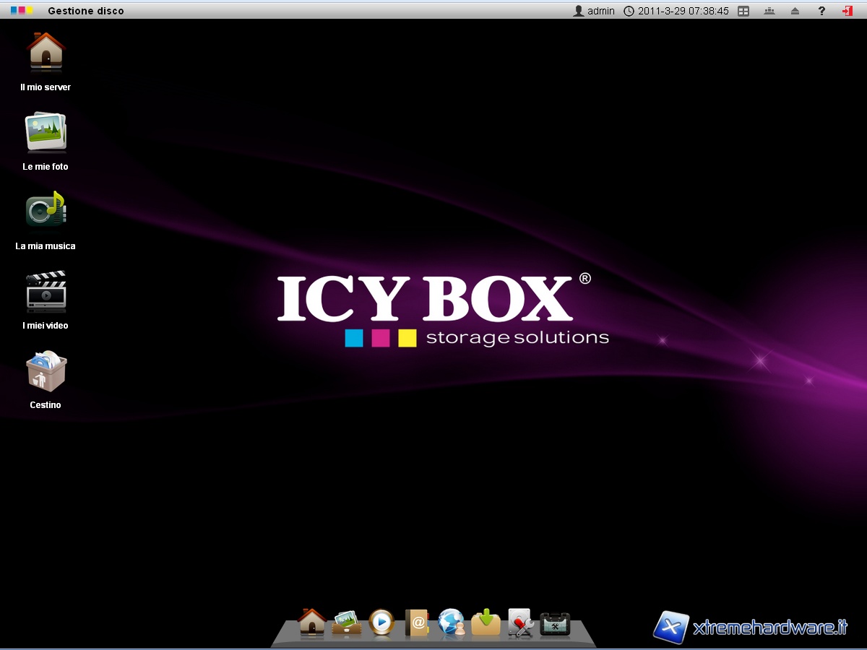Viewport: 867px width, 650px height.
Task: Open Il mio server desktop icon
Action: pos(46,53)
